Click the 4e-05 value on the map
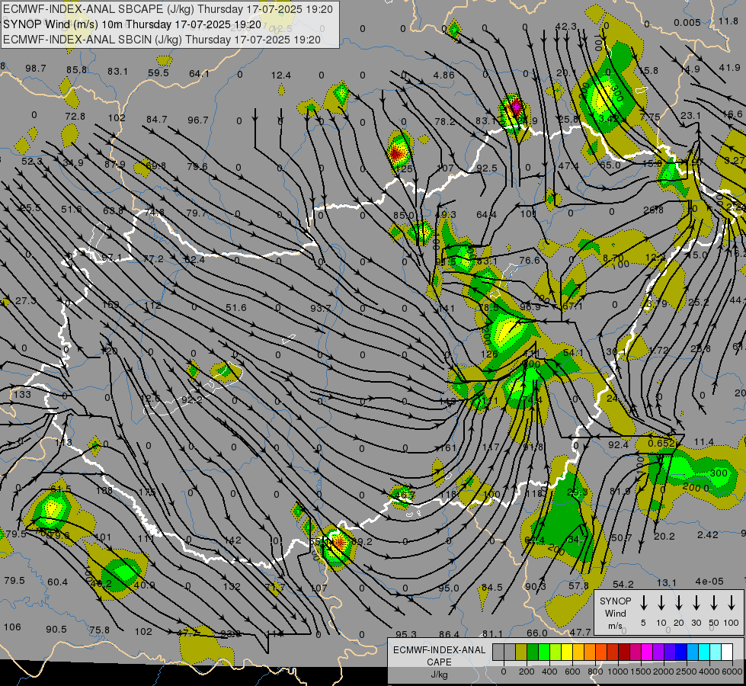 coord(709,582)
